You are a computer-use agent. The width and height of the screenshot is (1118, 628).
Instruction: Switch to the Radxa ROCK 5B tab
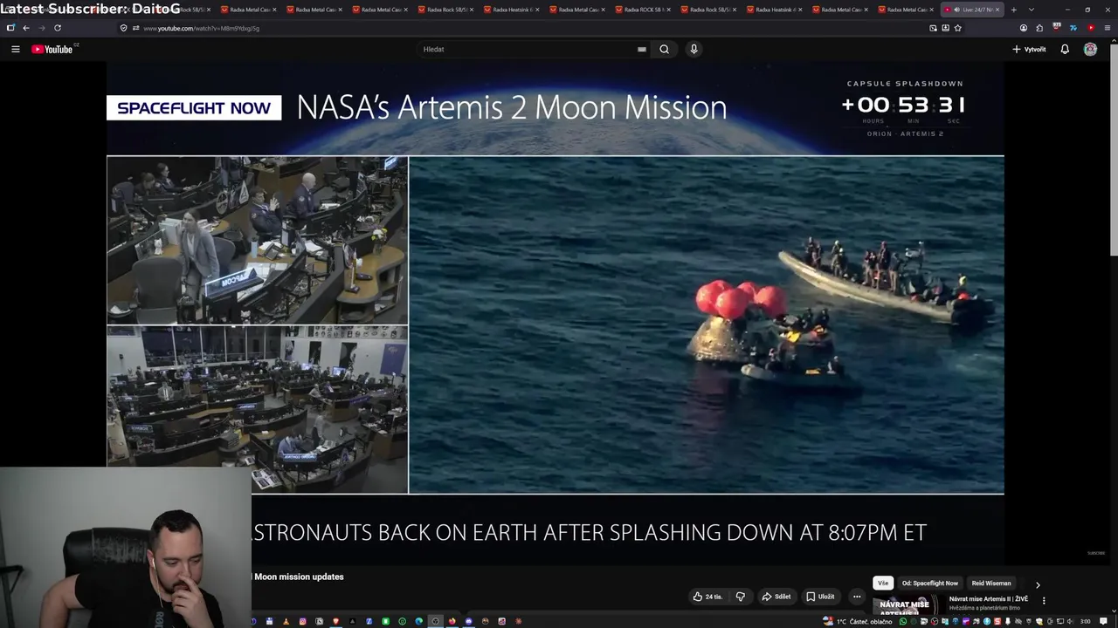643,10
